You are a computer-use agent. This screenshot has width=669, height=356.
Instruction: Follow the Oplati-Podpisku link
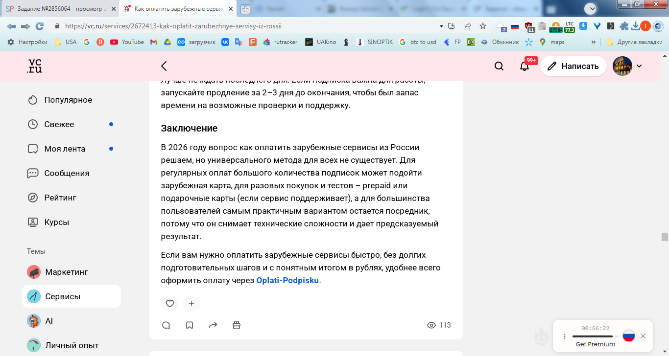(x=287, y=281)
